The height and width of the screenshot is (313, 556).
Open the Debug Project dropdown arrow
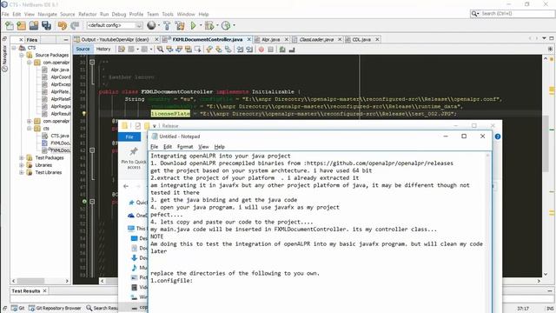coord(217,25)
